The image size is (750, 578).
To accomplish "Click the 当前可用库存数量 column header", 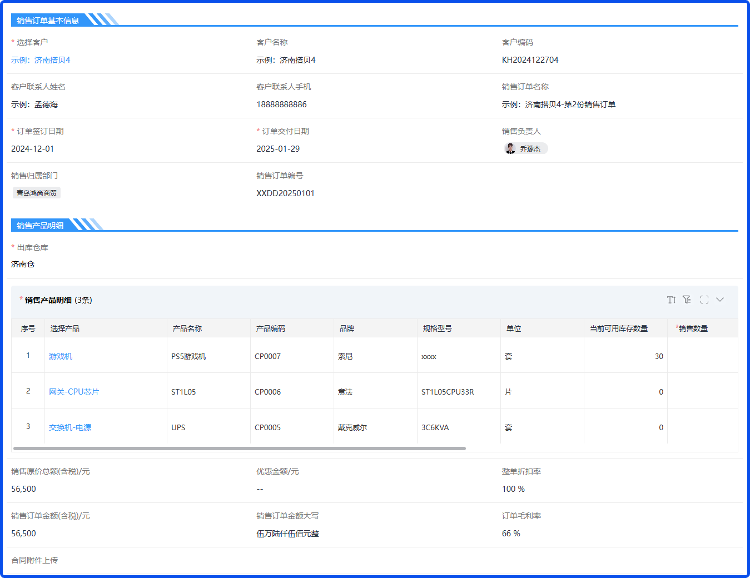I will [619, 328].
